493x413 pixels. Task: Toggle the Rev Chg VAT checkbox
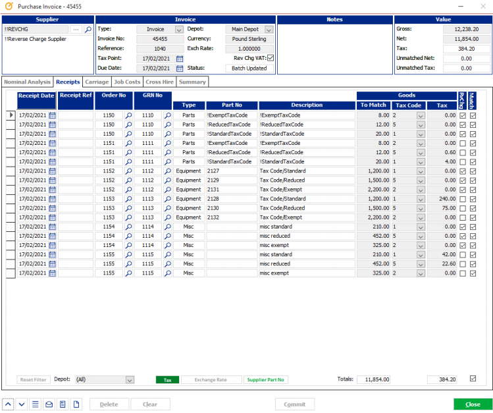point(271,58)
